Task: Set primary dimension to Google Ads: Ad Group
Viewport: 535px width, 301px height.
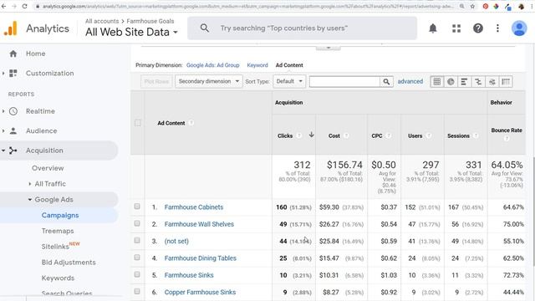Action: [213, 65]
